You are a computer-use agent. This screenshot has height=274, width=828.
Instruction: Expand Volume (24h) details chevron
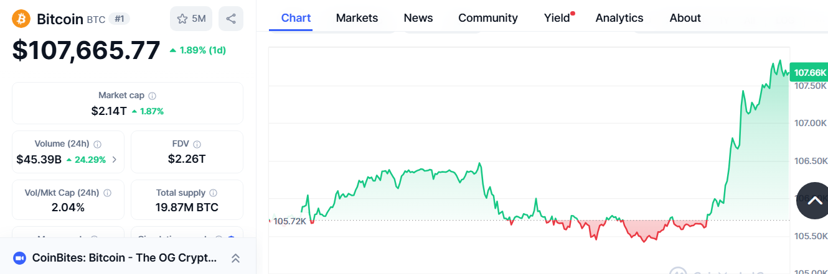[x=114, y=160]
